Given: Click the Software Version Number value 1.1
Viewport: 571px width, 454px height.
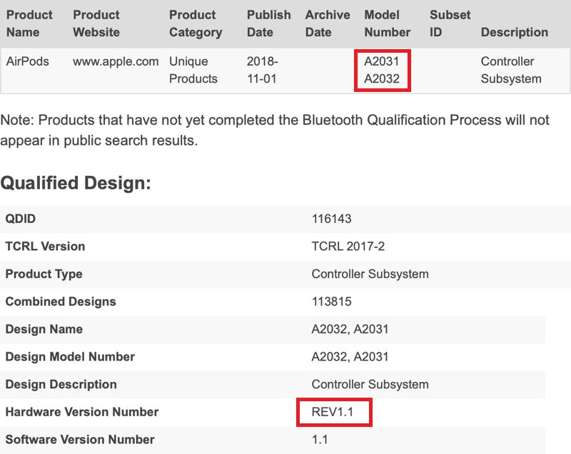Looking at the screenshot, I should tap(320, 440).
